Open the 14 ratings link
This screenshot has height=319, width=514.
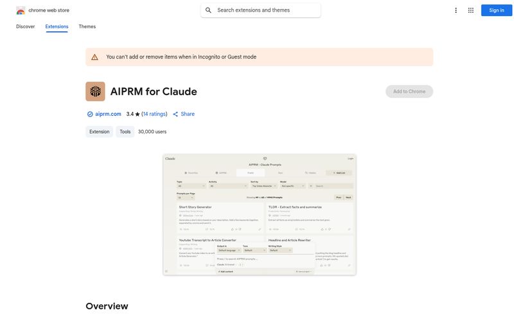tap(154, 114)
